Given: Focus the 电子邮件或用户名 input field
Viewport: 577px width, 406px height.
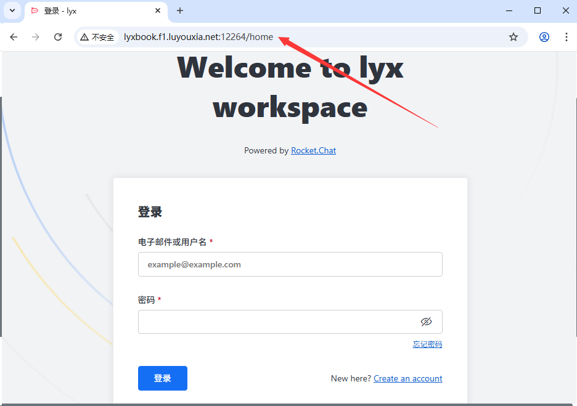Looking at the screenshot, I should (290, 264).
